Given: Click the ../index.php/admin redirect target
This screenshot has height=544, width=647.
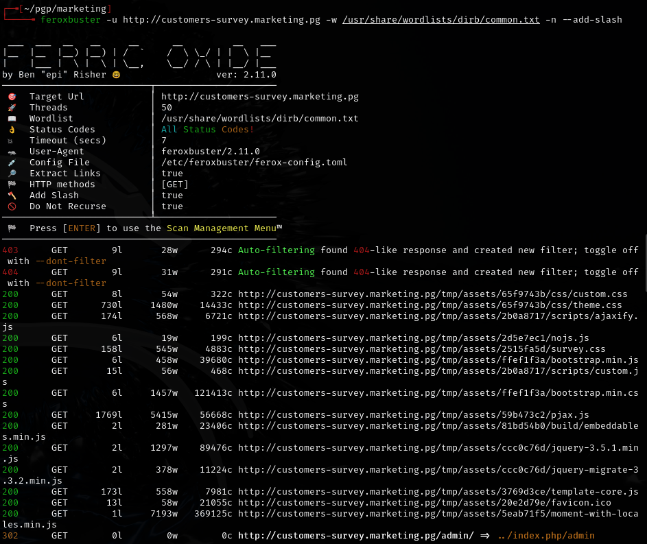Looking at the screenshot, I should pyautogui.click(x=546, y=535).
